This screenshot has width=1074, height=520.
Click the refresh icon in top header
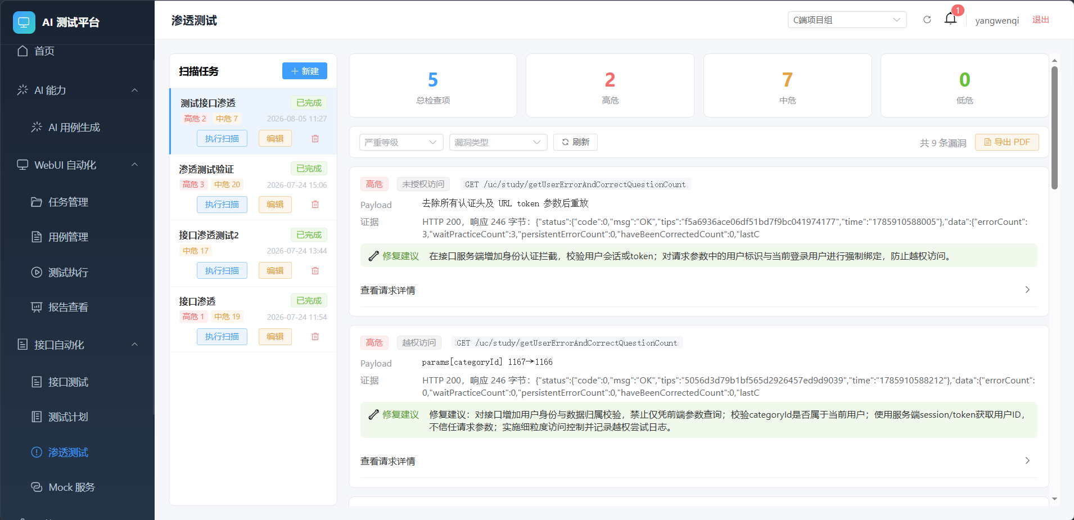point(927,20)
